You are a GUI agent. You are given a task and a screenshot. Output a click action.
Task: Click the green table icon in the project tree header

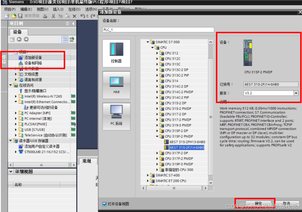point(72,39)
